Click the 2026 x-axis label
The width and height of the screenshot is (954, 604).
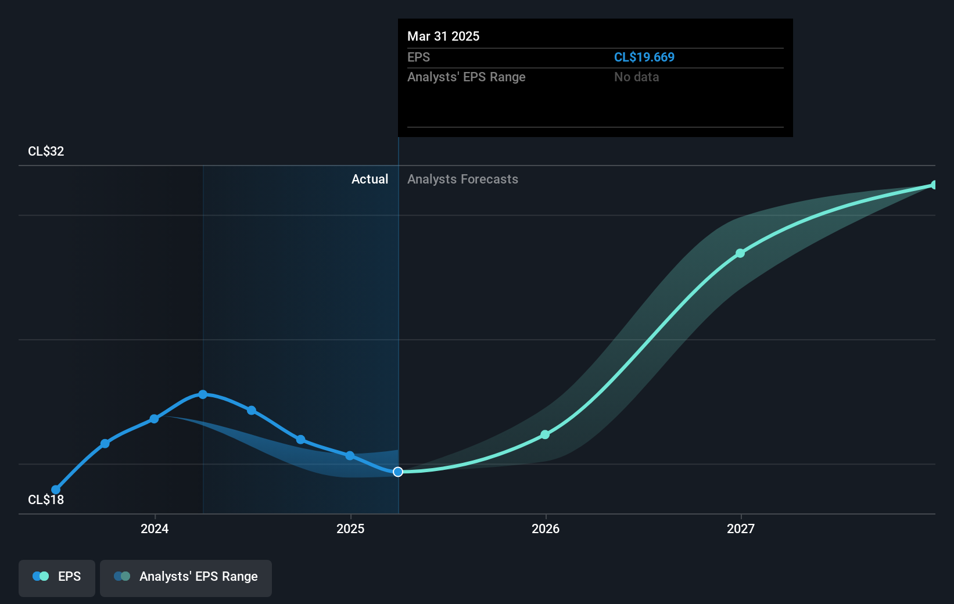pos(546,528)
